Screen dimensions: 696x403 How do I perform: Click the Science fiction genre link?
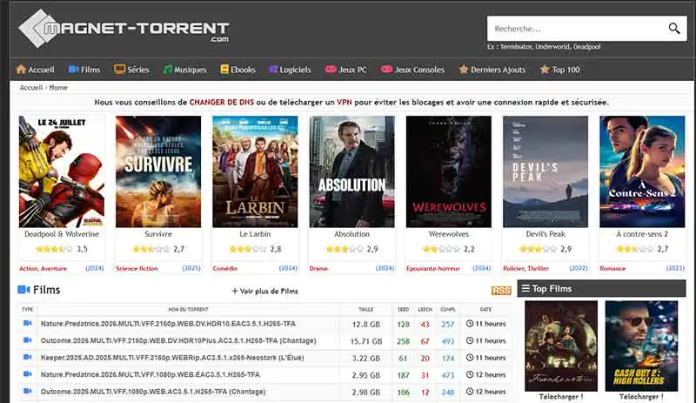(x=137, y=268)
